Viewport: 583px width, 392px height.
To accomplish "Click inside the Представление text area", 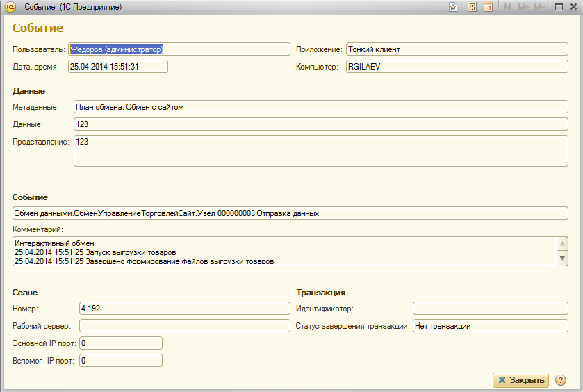I will pos(320,151).
